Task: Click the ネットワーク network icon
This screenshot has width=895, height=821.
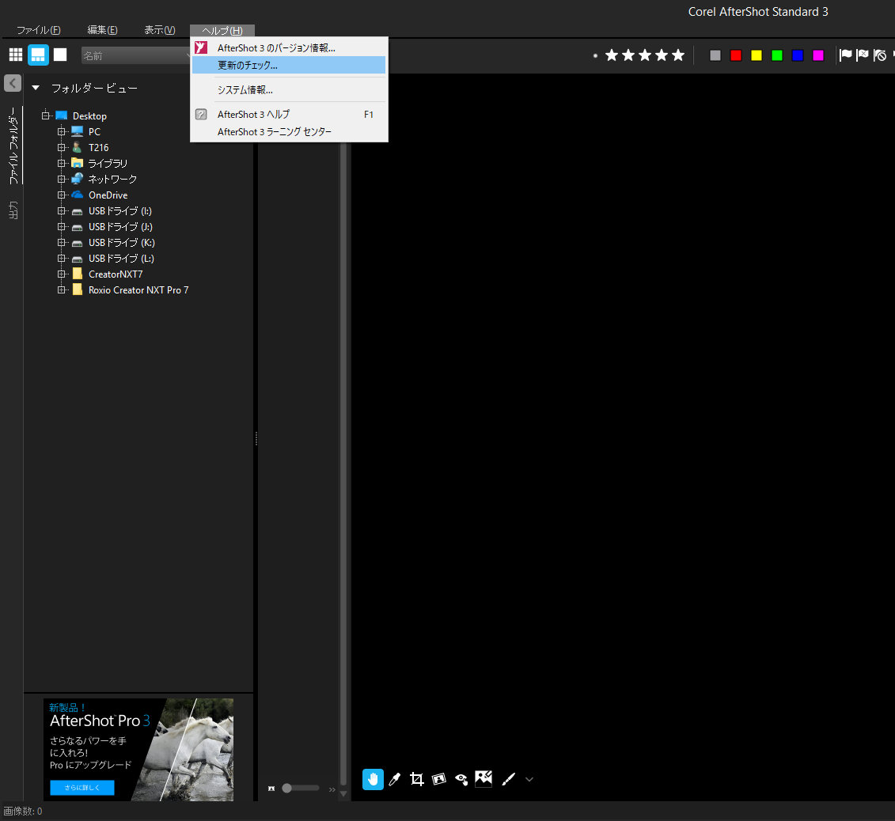Action: pos(77,179)
